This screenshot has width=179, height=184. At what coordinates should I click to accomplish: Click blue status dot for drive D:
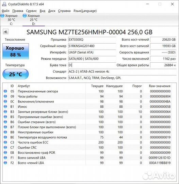click(x=25, y=16)
